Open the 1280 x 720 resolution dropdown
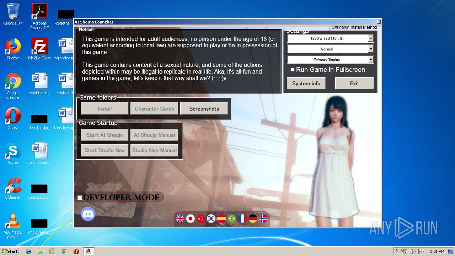 [330, 38]
